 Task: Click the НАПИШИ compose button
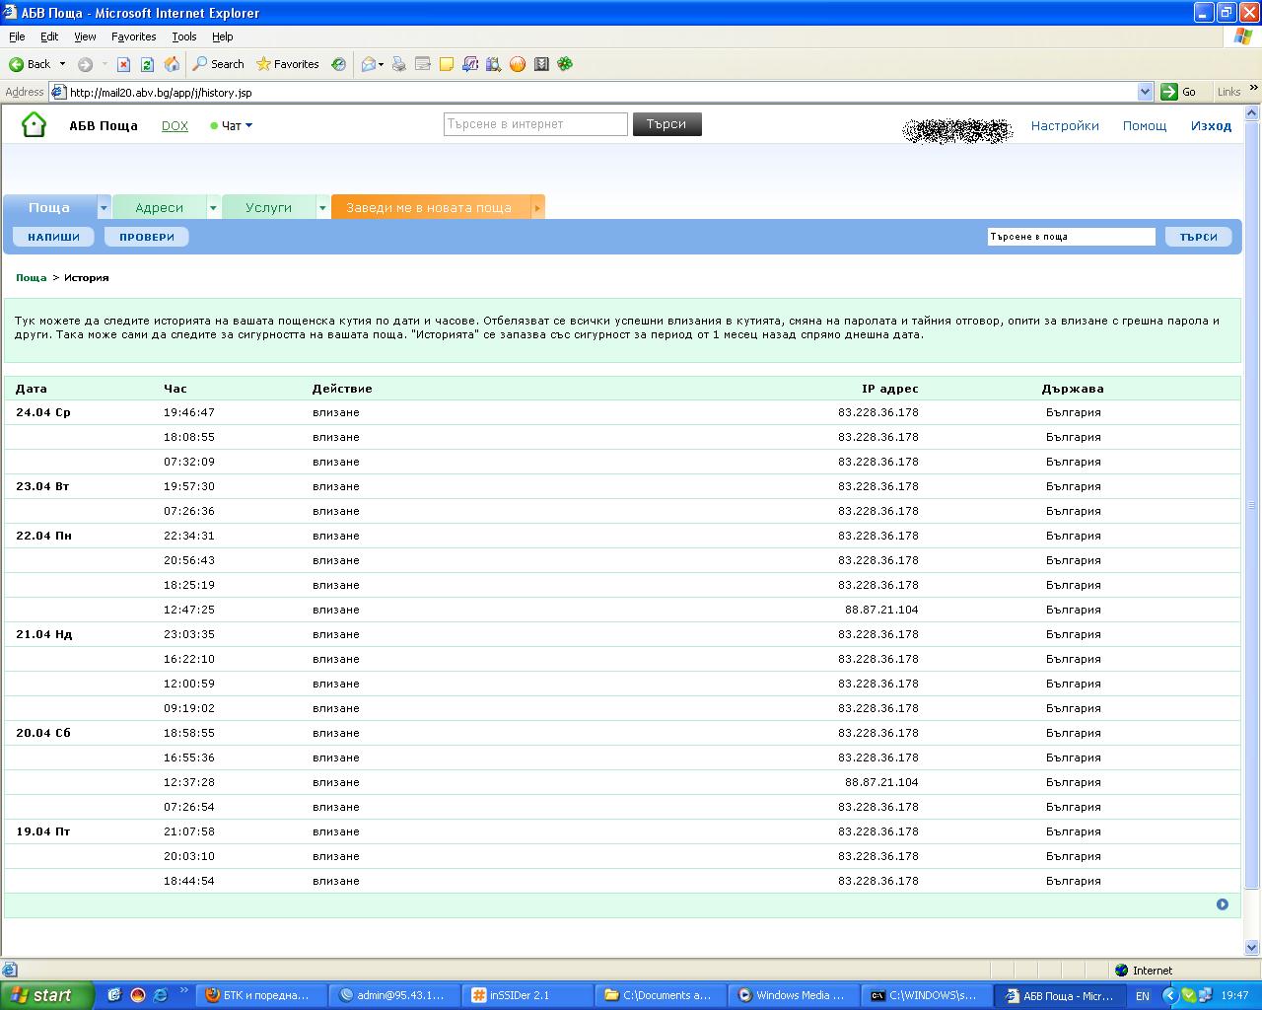click(53, 237)
